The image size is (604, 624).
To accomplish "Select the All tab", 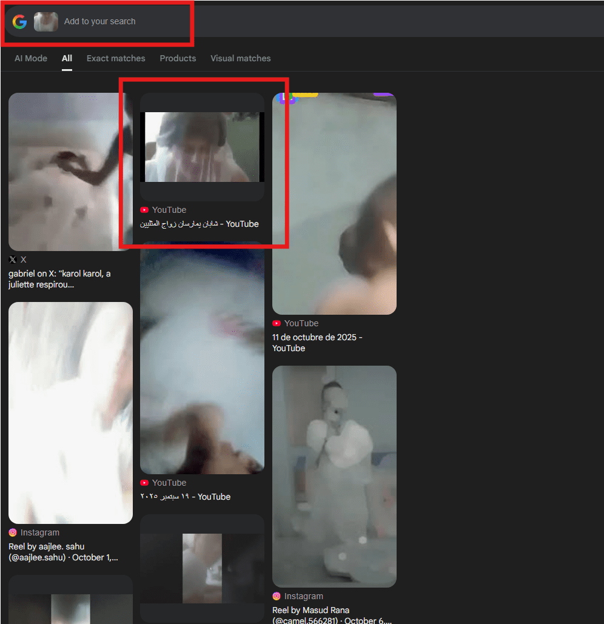I will coord(67,58).
